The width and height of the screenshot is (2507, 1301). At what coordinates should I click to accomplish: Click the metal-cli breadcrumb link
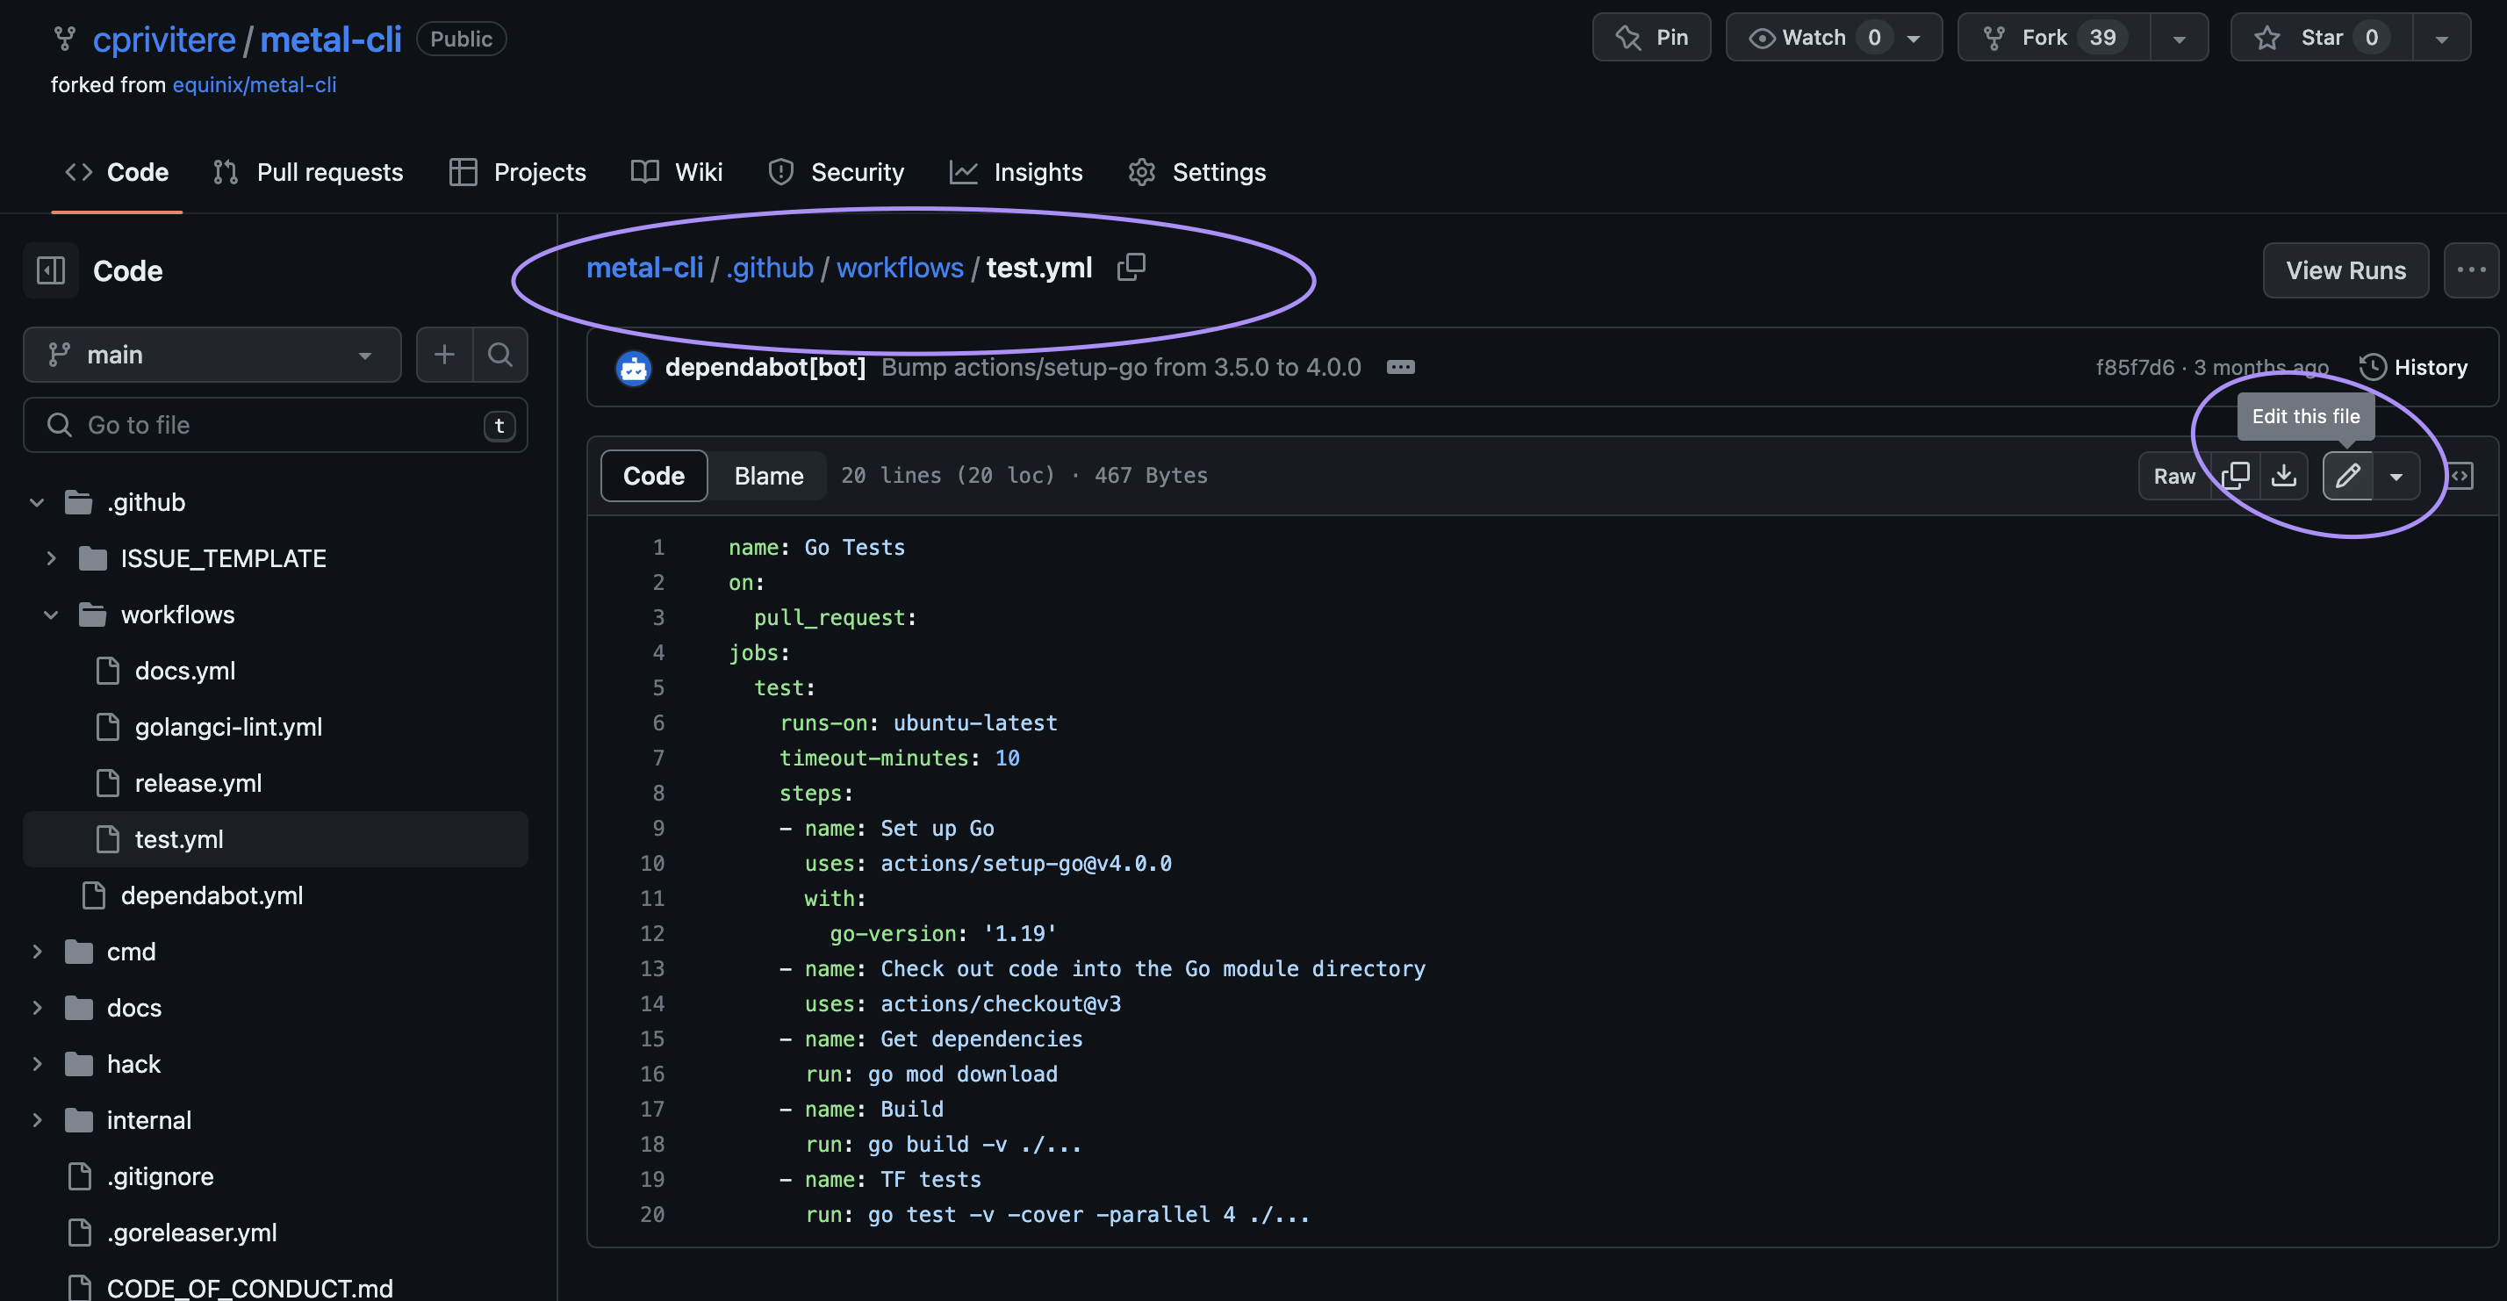click(x=644, y=268)
